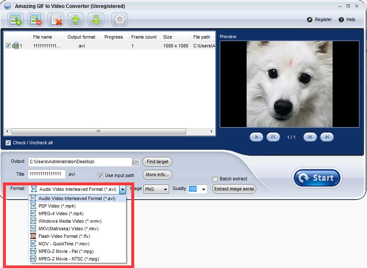Image resolution: width=367 pixels, height=268 pixels.
Task: Click the More info... button
Action: 157,174
